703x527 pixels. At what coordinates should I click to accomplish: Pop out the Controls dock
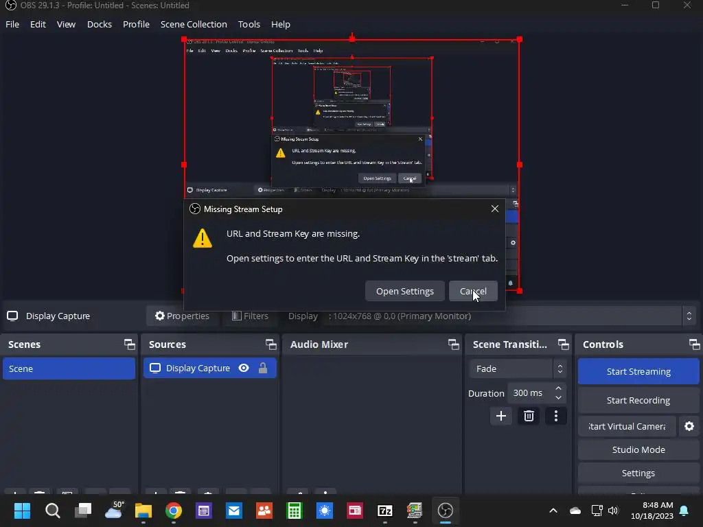(x=694, y=344)
